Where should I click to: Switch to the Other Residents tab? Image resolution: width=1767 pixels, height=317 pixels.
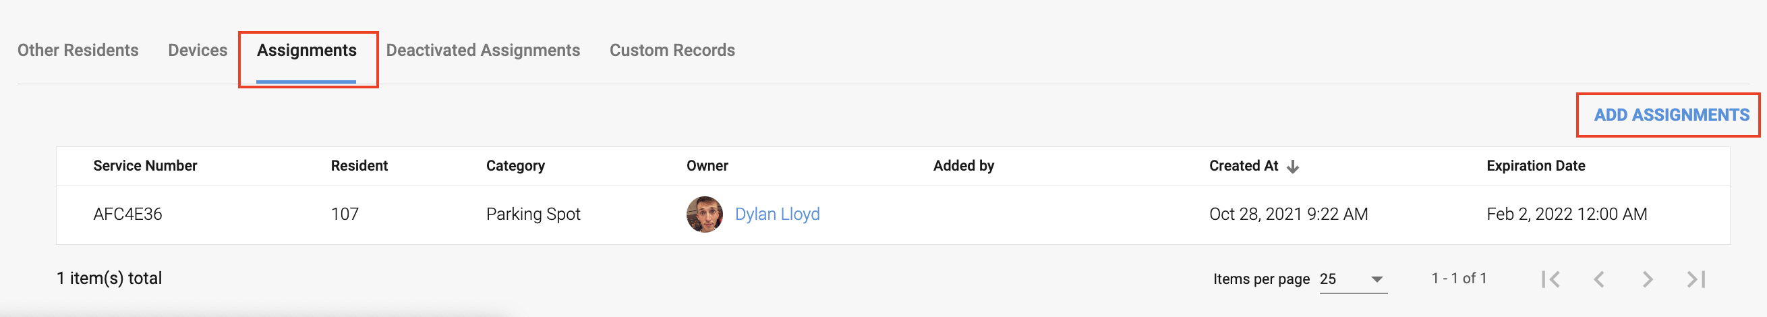[78, 51]
